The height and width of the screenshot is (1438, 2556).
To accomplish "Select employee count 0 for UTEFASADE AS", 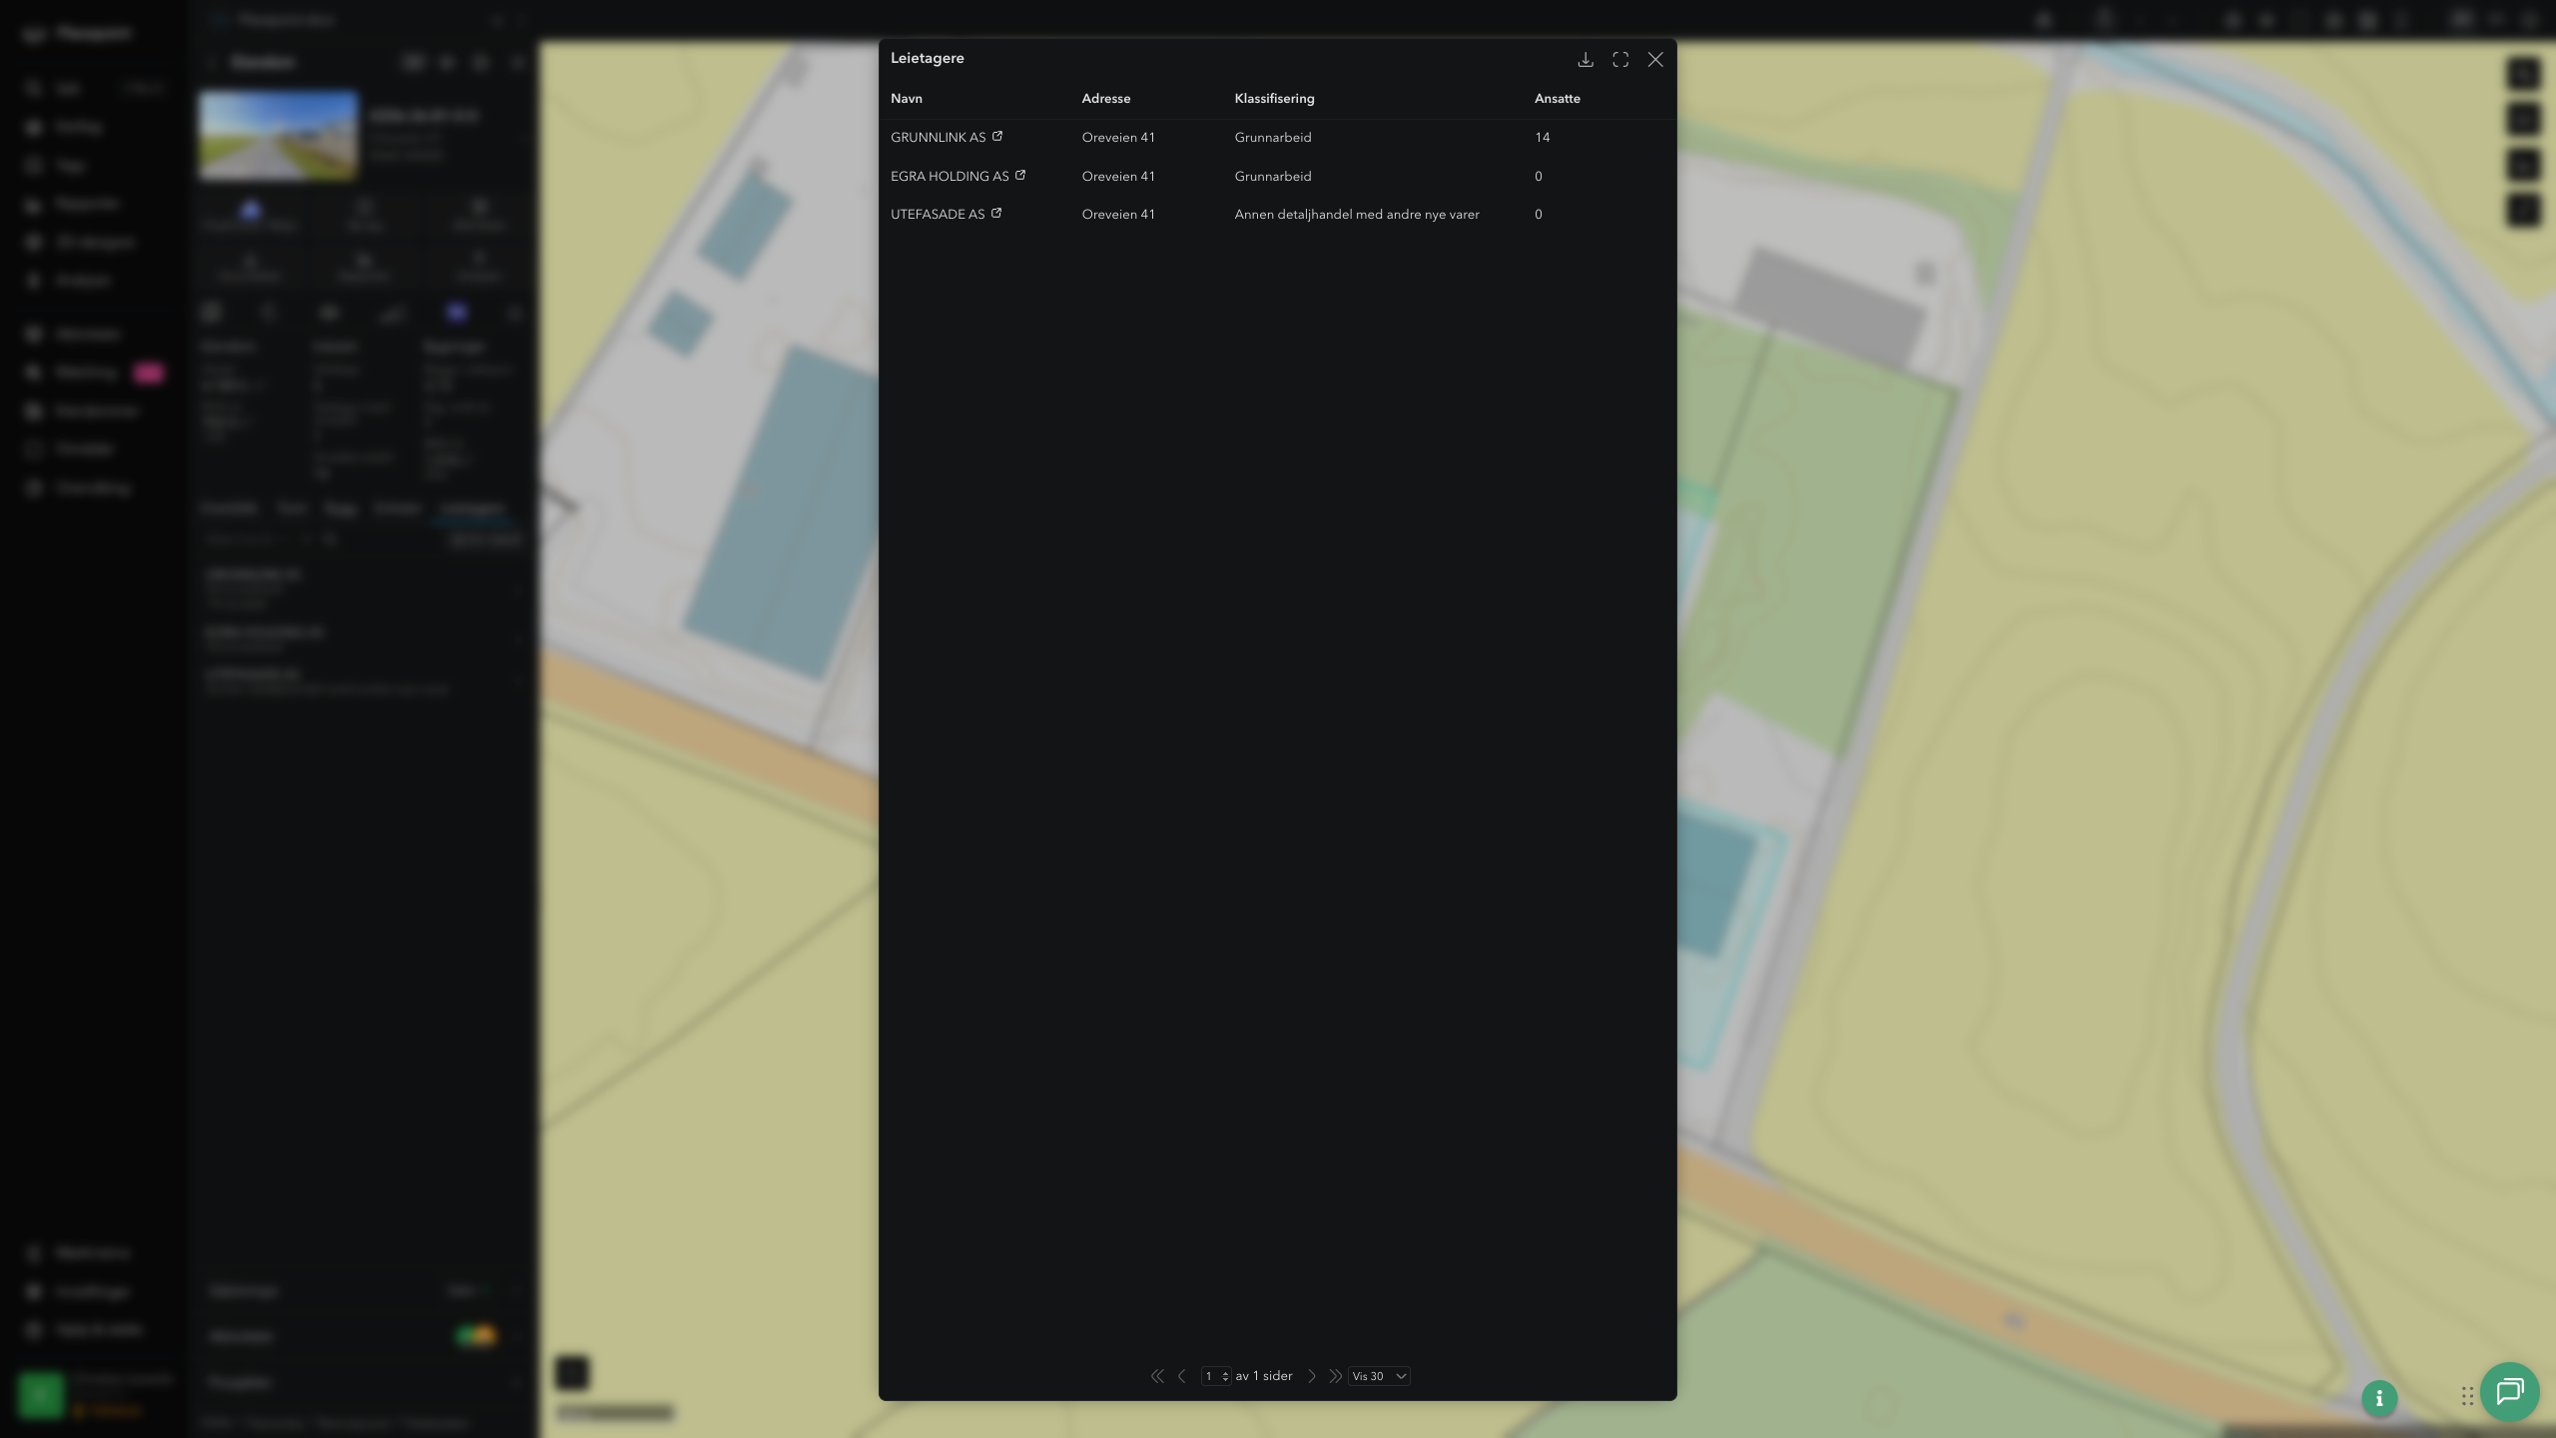I will (x=1539, y=215).
